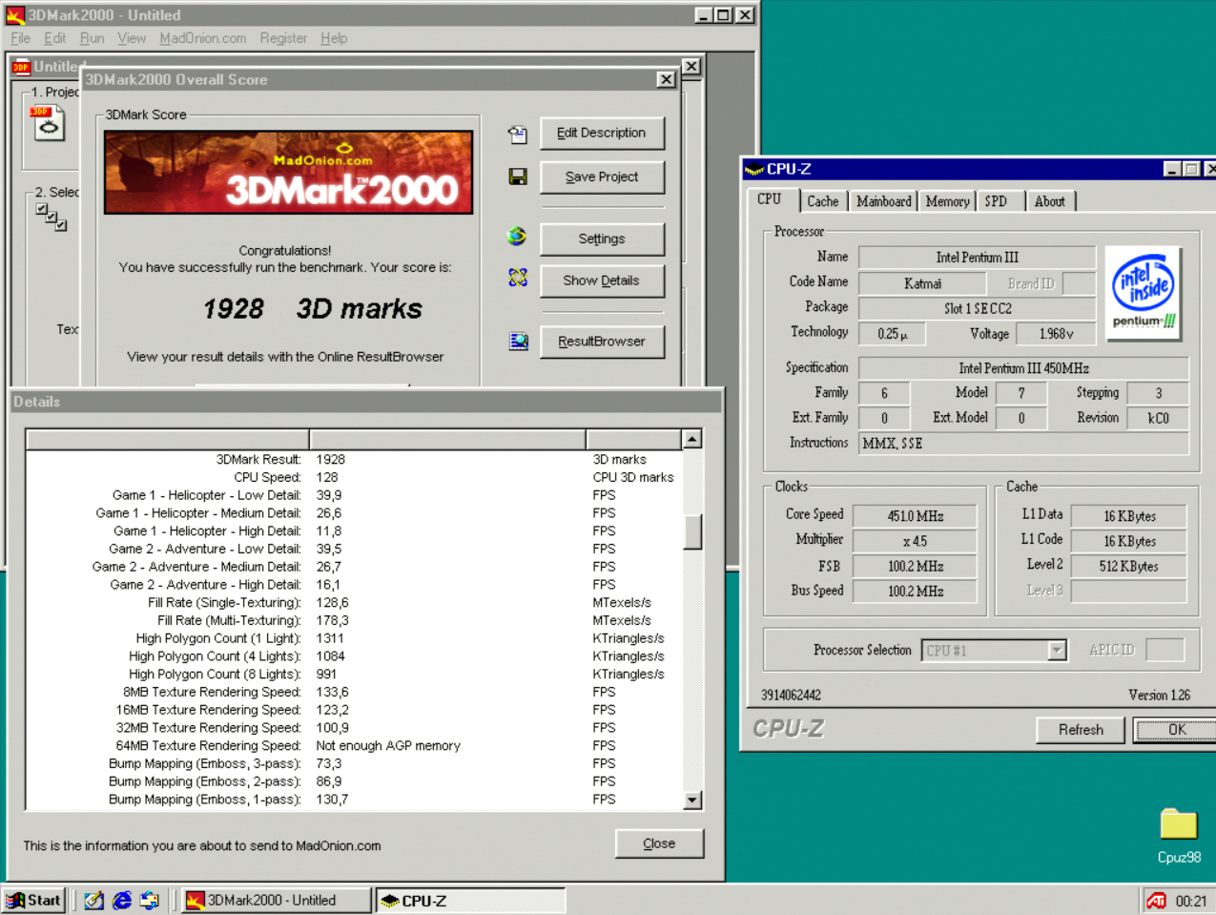Click the Show Details button

tap(602, 281)
